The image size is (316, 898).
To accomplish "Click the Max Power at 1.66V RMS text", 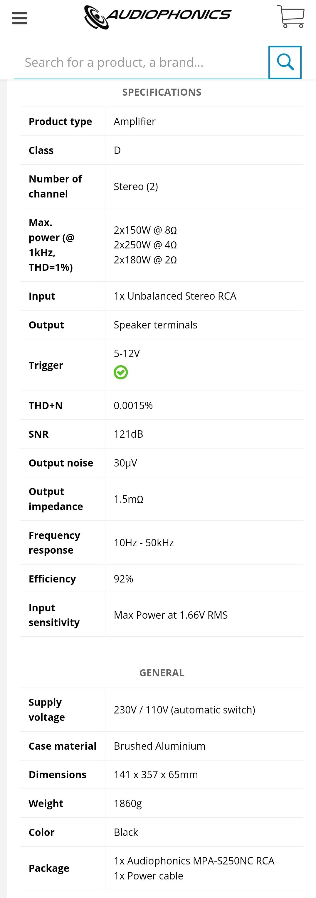I will pos(171,615).
